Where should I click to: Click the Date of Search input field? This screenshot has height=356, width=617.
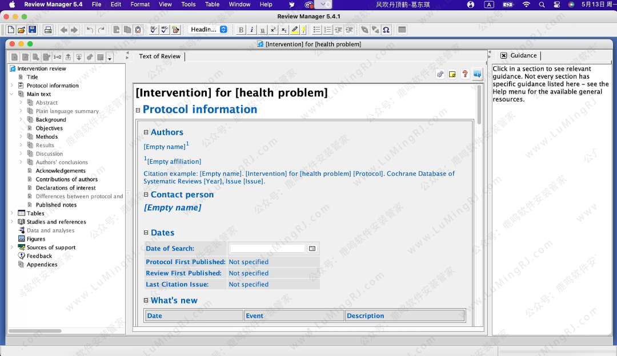(x=267, y=249)
